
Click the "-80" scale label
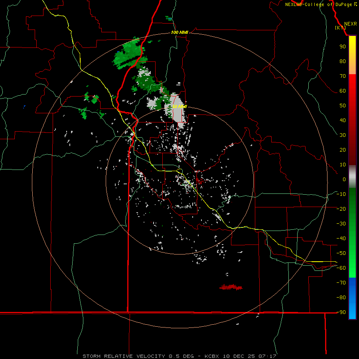tap(341, 298)
